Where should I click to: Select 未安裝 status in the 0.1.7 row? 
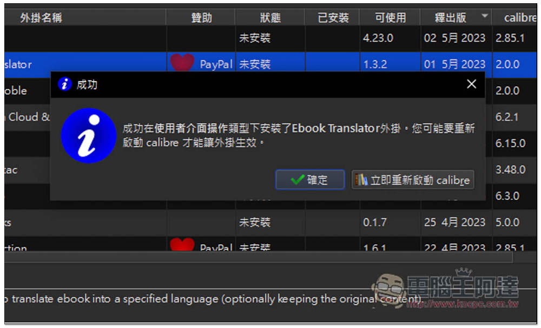270,222
